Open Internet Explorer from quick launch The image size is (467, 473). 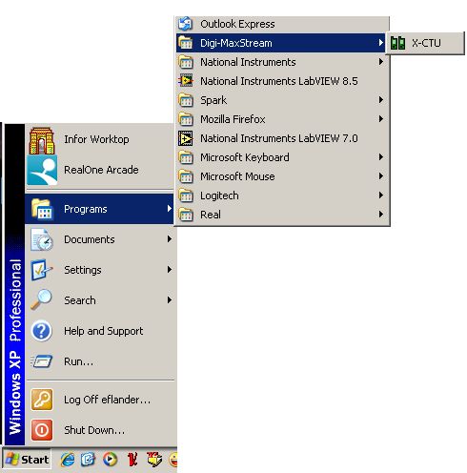[68, 460]
